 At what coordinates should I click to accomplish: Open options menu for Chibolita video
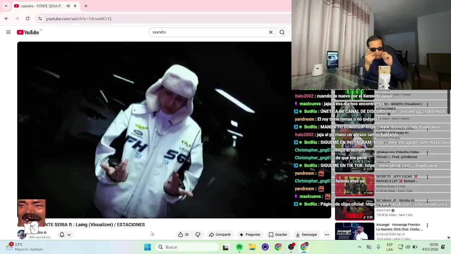(427, 153)
